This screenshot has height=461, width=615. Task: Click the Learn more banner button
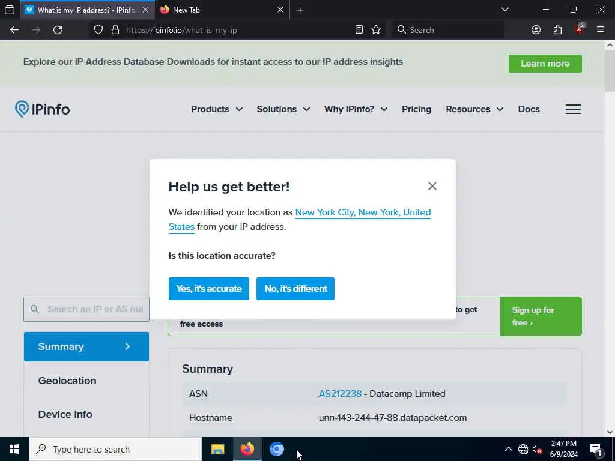pos(545,64)
